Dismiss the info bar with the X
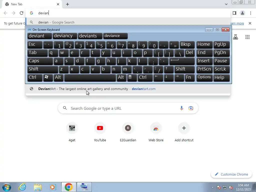Viewport: 256px width, 192px height. [250, 23]
